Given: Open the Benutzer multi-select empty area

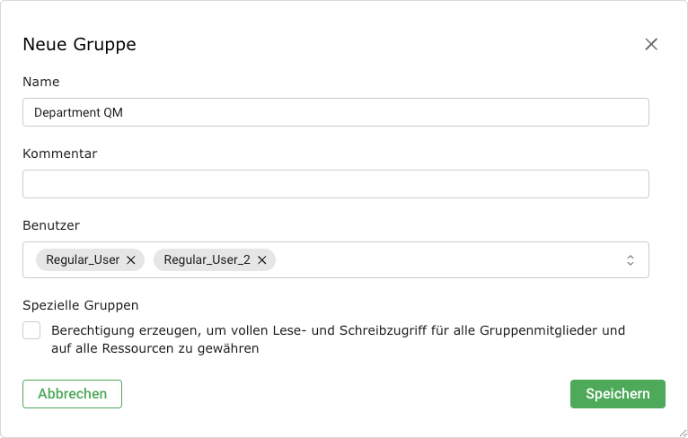Looking at the screenshot, I should point(449,260).
